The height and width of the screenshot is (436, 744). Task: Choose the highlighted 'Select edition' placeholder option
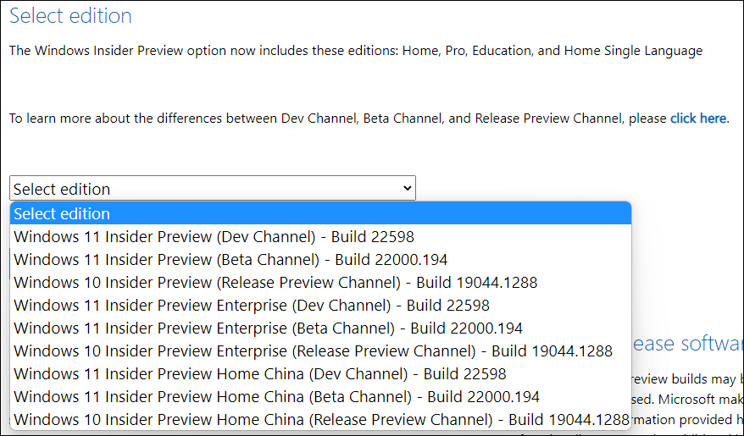coord(321,213)
